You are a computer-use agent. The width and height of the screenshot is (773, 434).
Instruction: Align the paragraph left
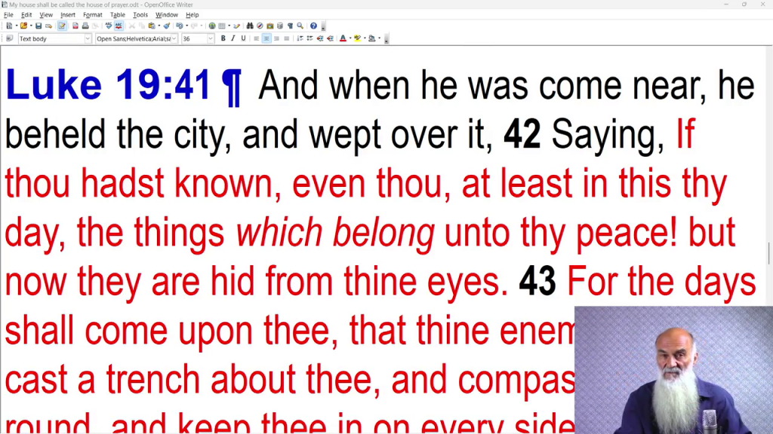coord(257,38)
